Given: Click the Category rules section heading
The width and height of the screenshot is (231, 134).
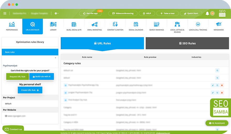Looking at the screenshot, I should [72, 63].
